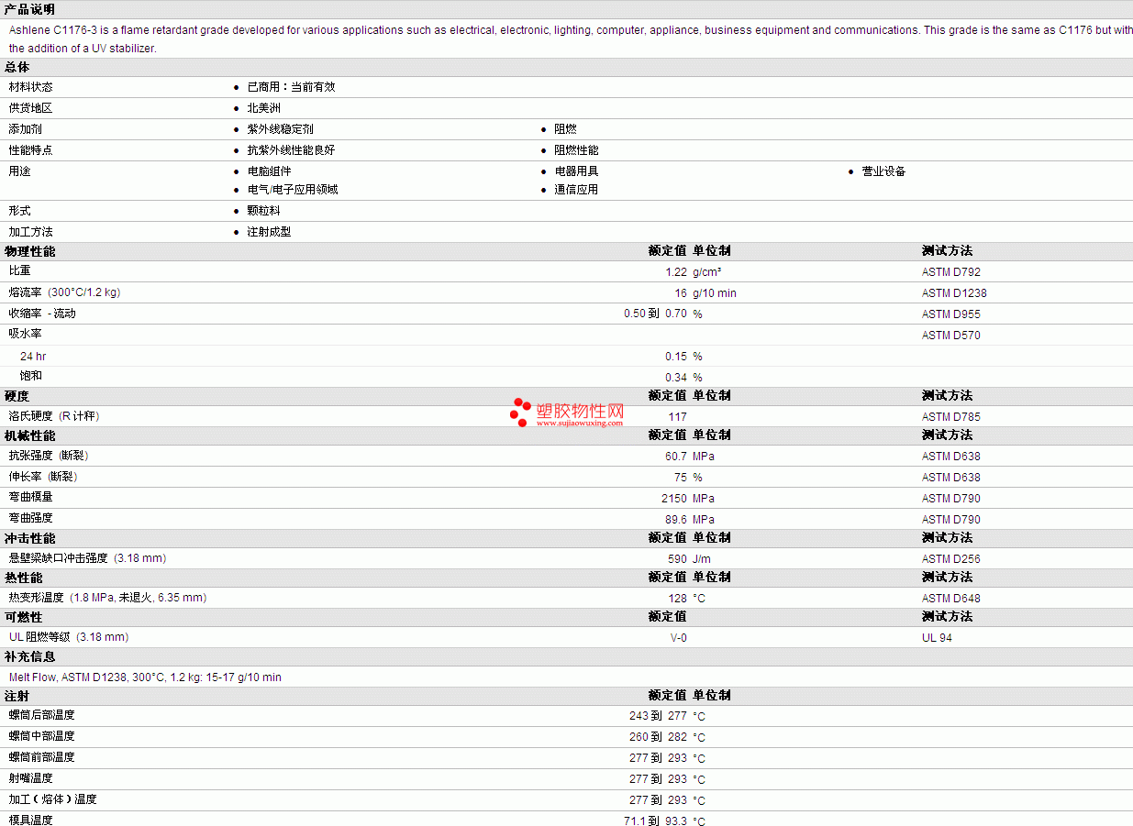The width and height of the screenshot is (1133, 826).
Task: Click the 注射成型 processing method value
Action: pyautogui.click(x=269, y=232)
